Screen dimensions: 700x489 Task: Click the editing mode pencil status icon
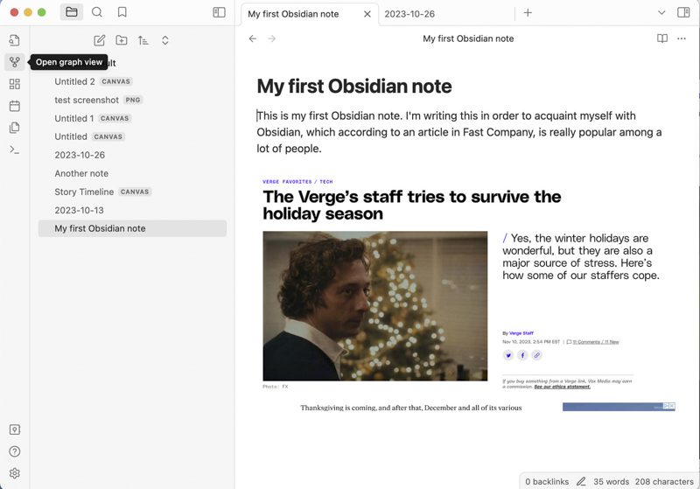(x=581, y=481)
